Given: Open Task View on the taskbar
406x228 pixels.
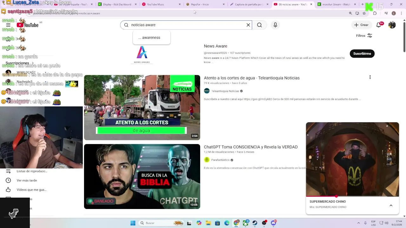Looking at the screenshot, I should (x=189, y=223).
